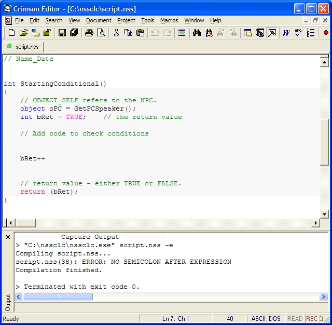Select the script.nss document tab
332x325 pixels.
(x=24, y=47)
